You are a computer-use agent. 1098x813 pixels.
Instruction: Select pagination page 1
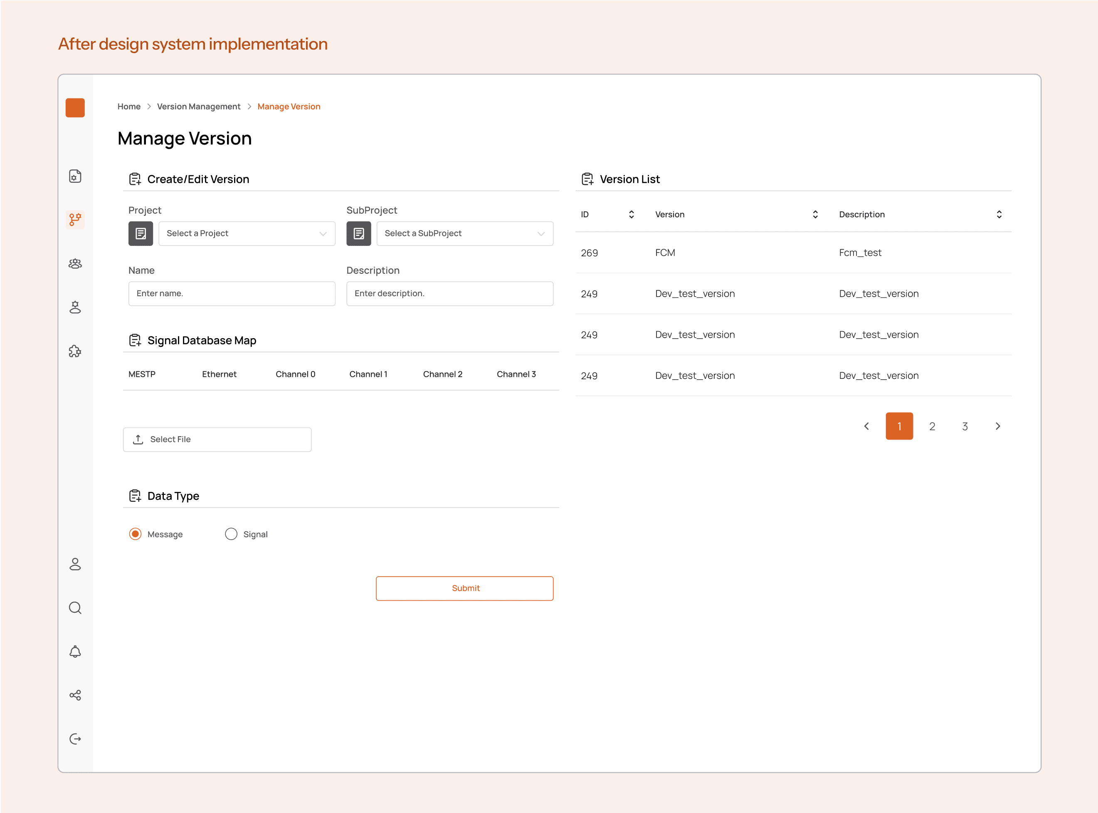coord(900,426)
